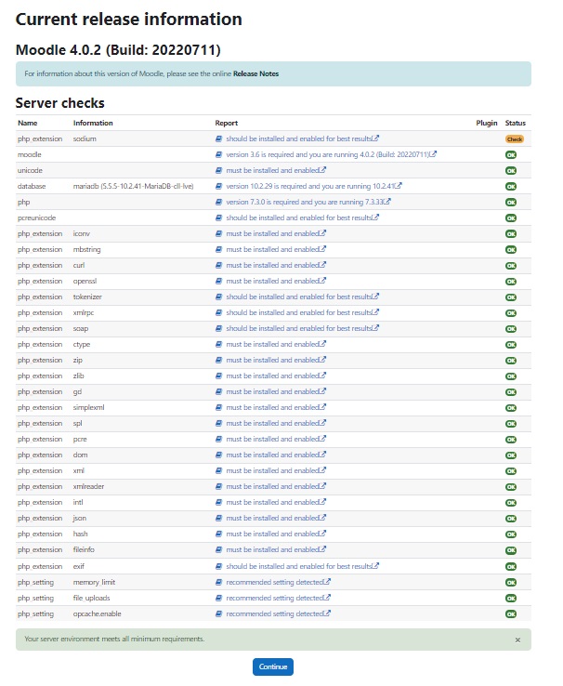Open the intl 'must be installed' link
This screenshot has height=686, width=563.
click(x=275, y=502)
